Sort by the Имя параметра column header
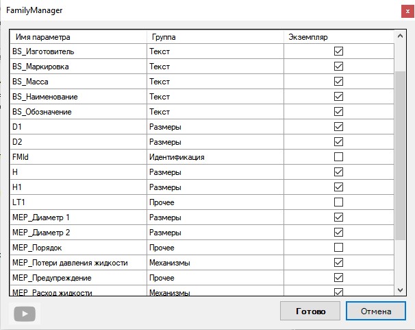Image resolution: width=415 pixels, height=330 pixels. point(78,36)
